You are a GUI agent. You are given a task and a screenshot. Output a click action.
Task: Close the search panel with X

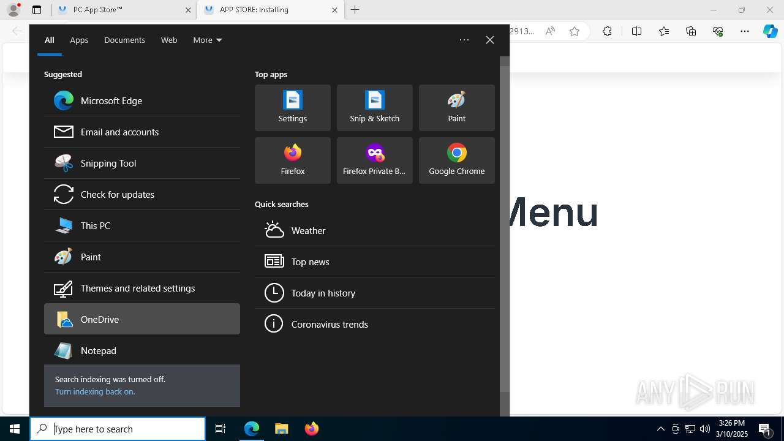click(x=490, y=40)
